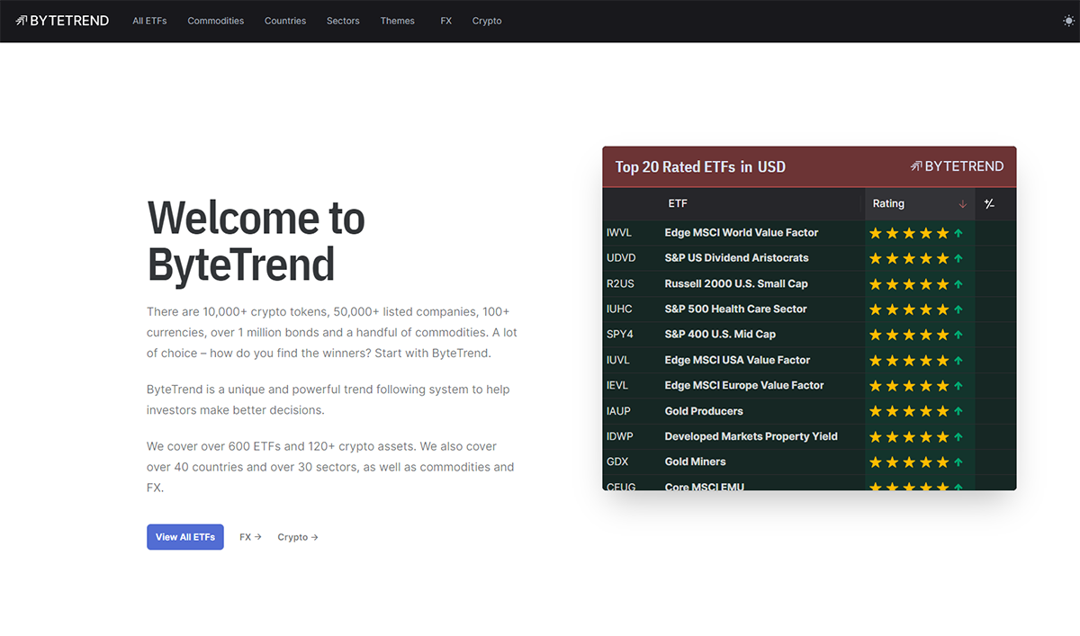Viewport: 1080px width, 636px height.
Task: Click ByteTrend logo in table header
Action: (957, 166)
